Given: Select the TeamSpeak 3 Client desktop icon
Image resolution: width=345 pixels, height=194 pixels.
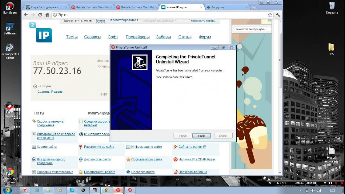Looking at the screenshot, I should tap(10, 51).
